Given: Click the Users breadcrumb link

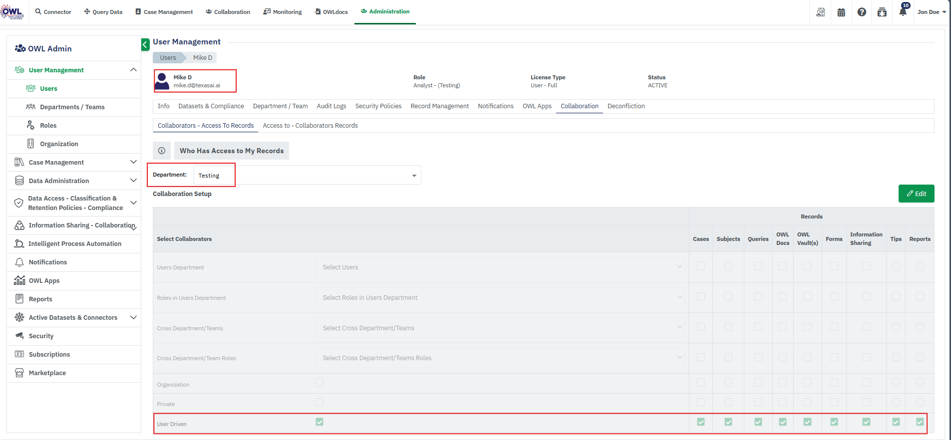Looking at the screenshot, I should [168, 58].
